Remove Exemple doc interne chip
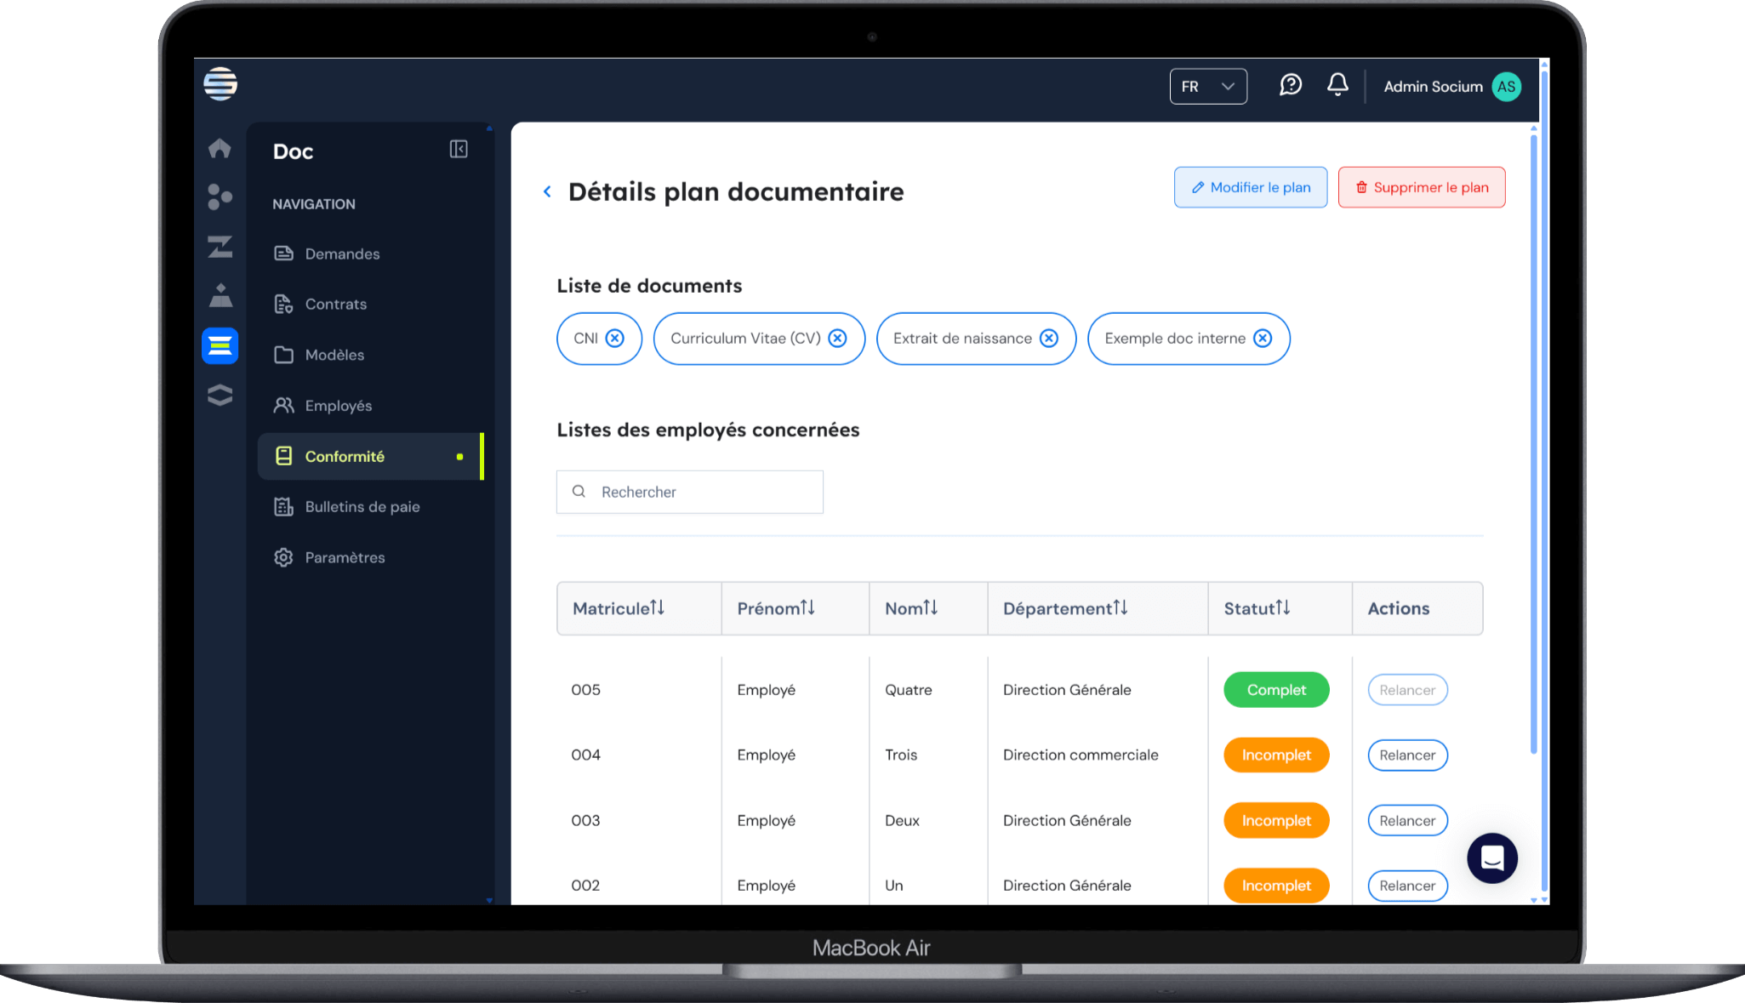Screen dimensions: 1745x1003 pos(1263,339)
